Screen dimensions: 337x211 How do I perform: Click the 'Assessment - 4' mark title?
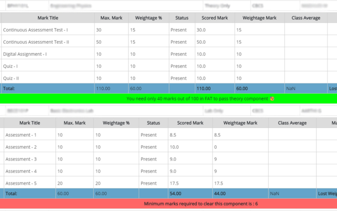point(21,171)
